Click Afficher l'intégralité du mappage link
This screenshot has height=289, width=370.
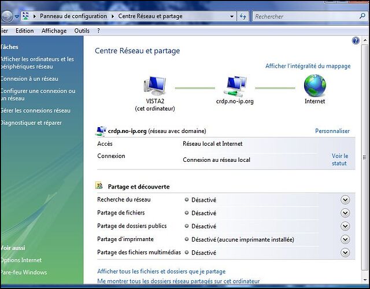[308, 66]
